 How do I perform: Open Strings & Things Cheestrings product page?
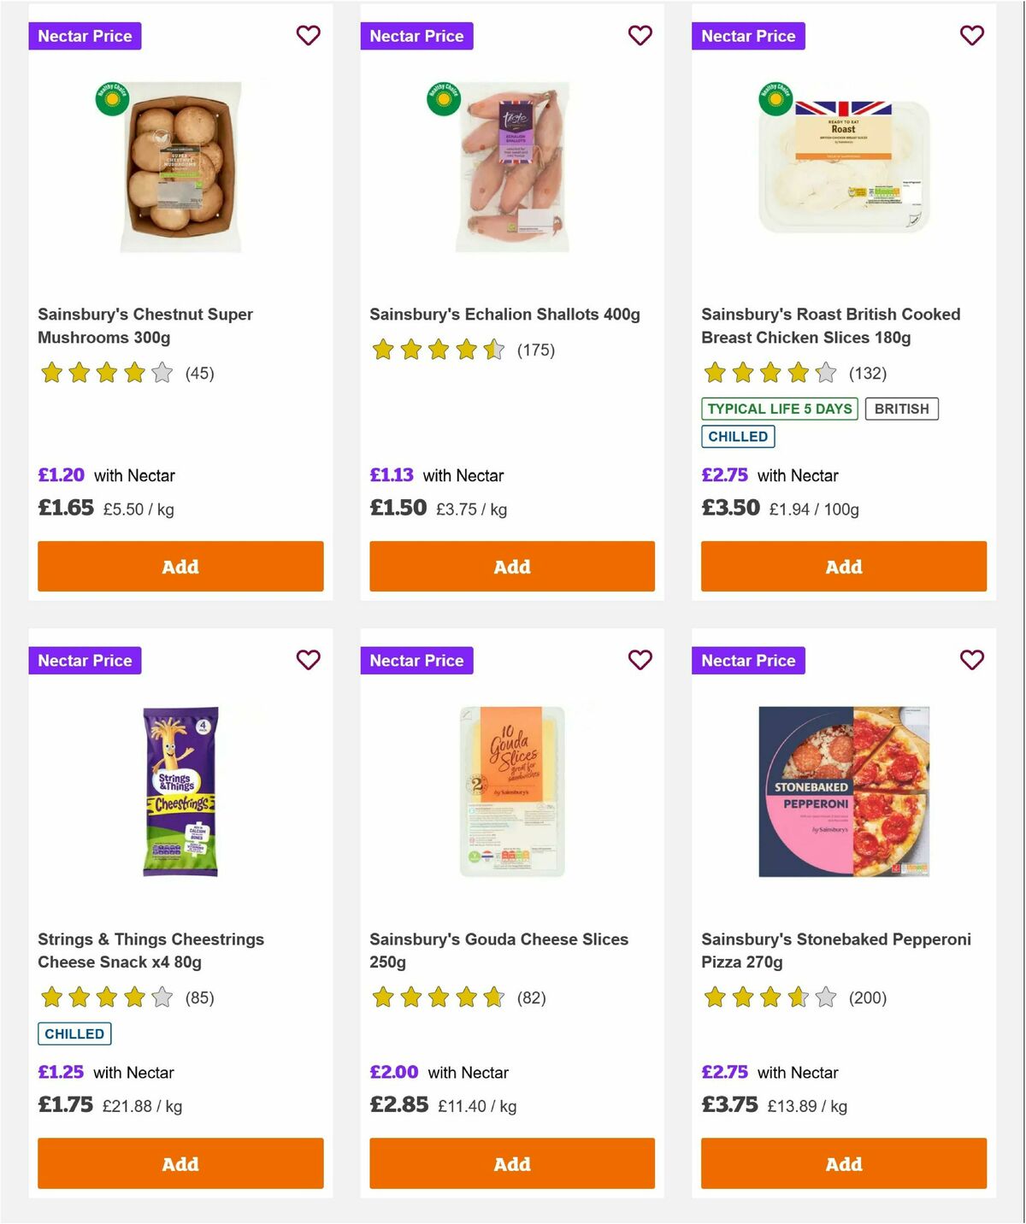[x=150, y=950]
